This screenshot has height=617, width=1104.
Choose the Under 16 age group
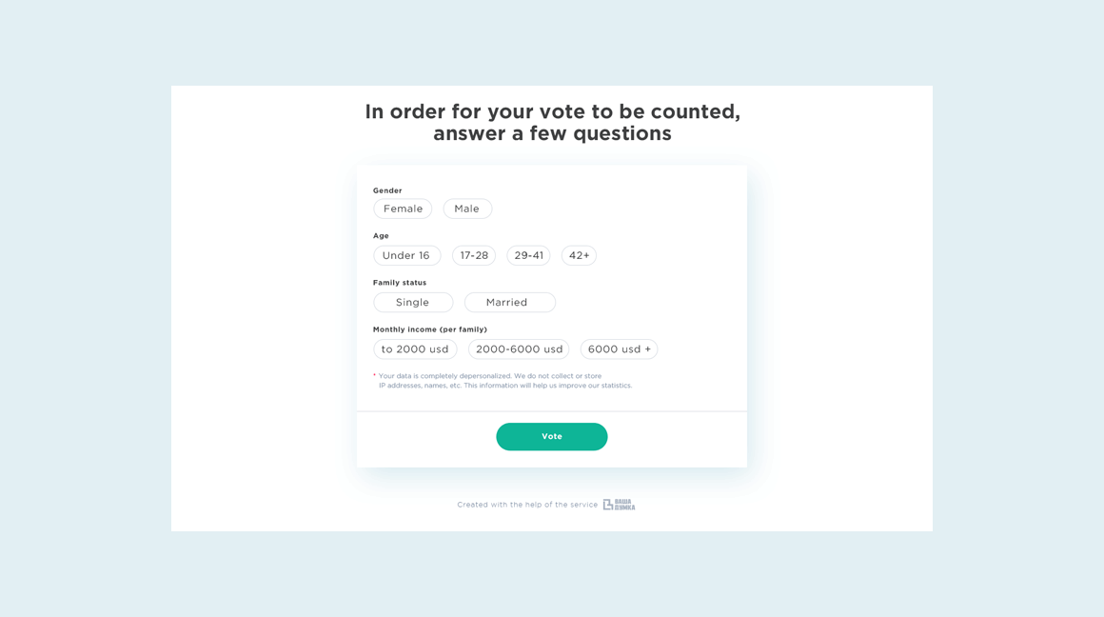pos(406,255)
